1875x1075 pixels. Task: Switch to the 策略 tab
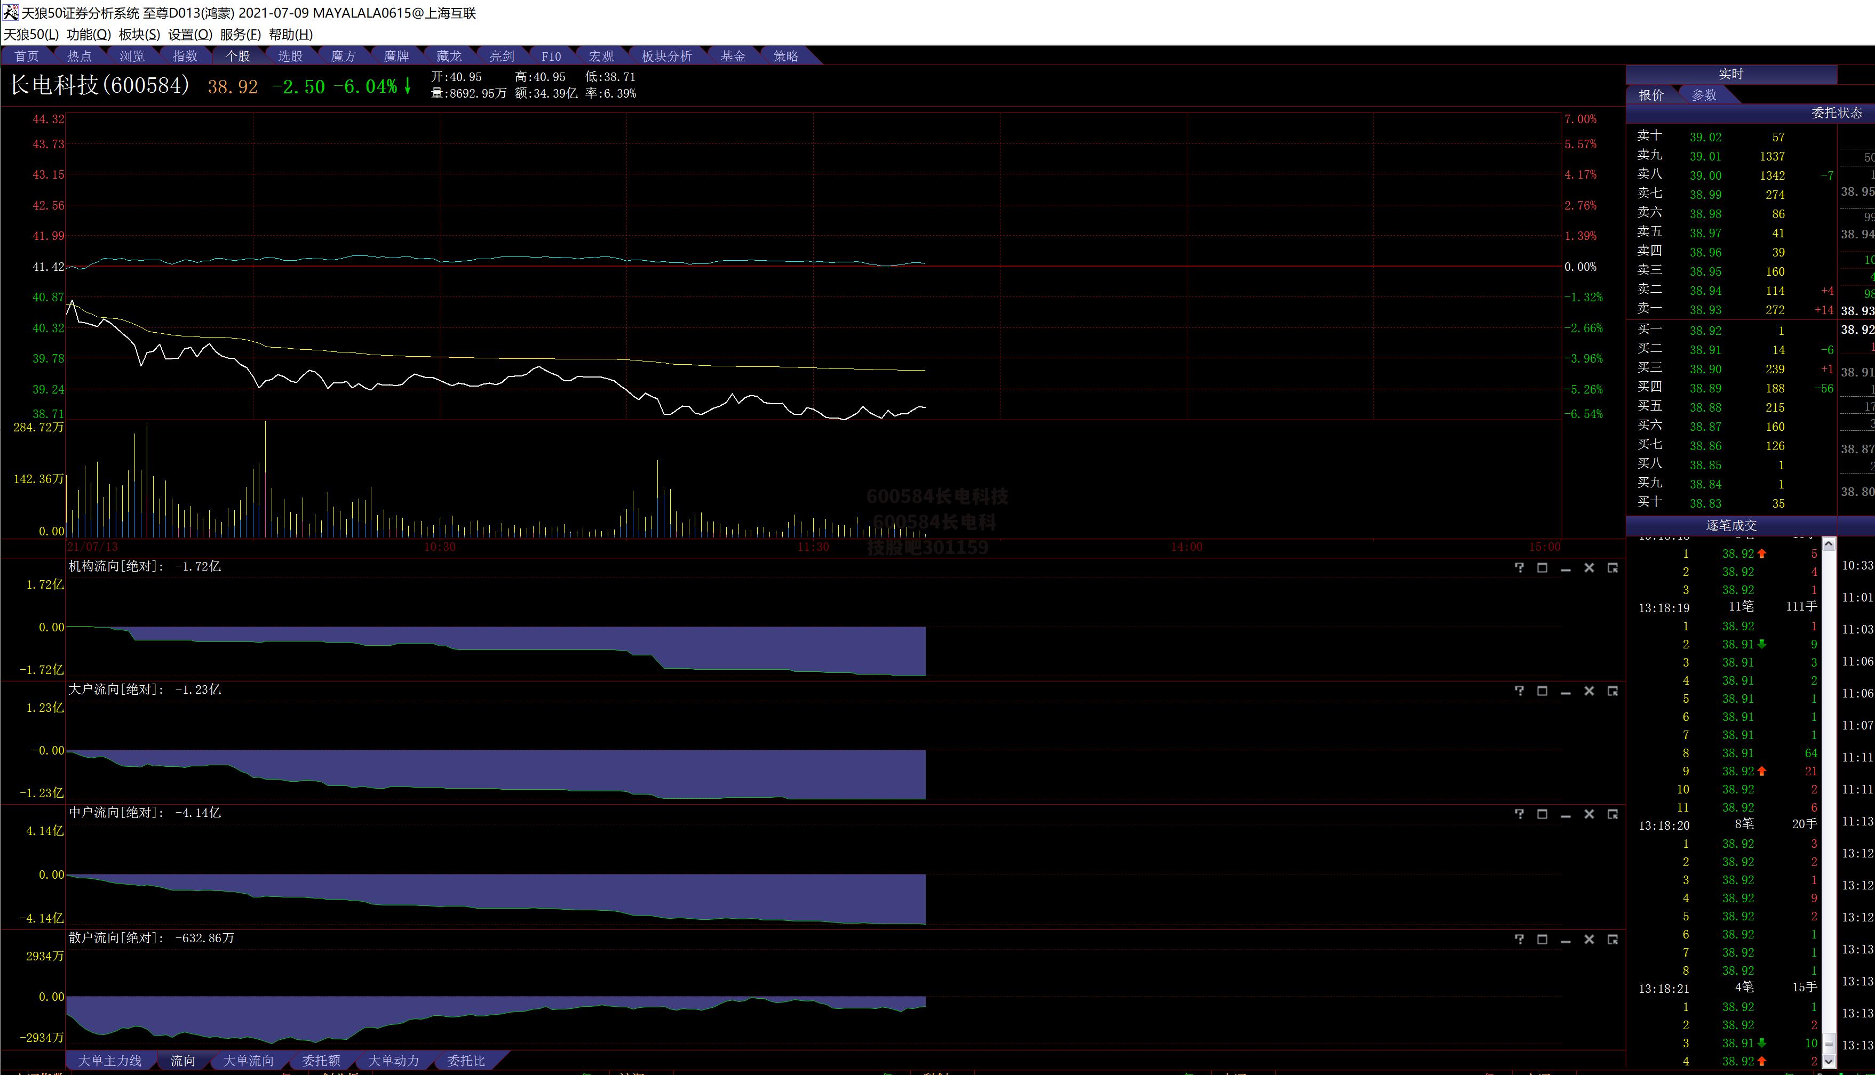786,56
